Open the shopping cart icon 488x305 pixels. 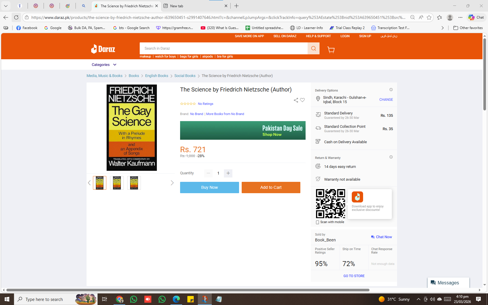click(331, 50)
